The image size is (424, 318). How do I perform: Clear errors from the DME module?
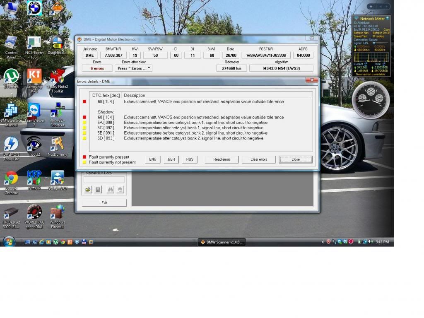(258, 159)
